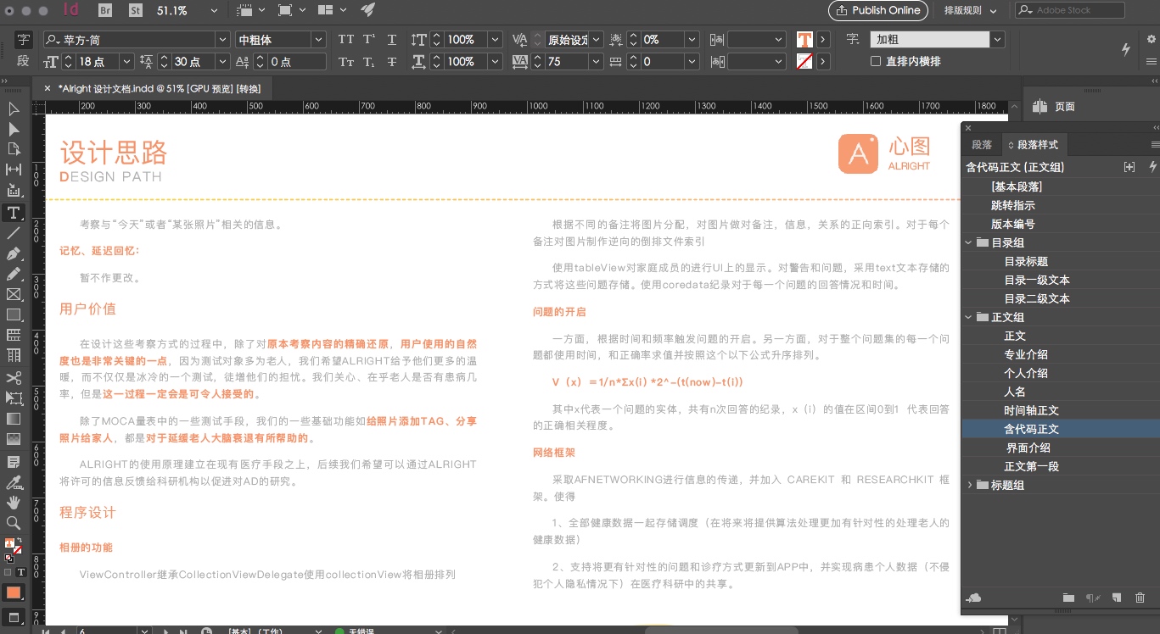Create new style group folder icon
1160x634 pixels.
tap(1068, 598)
